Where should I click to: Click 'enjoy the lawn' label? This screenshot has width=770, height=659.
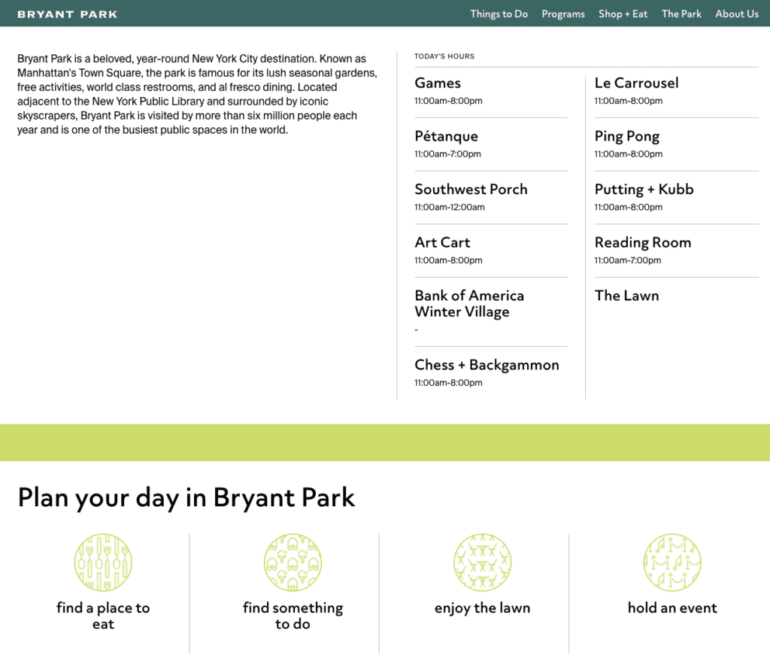click(x=482, y=608)
